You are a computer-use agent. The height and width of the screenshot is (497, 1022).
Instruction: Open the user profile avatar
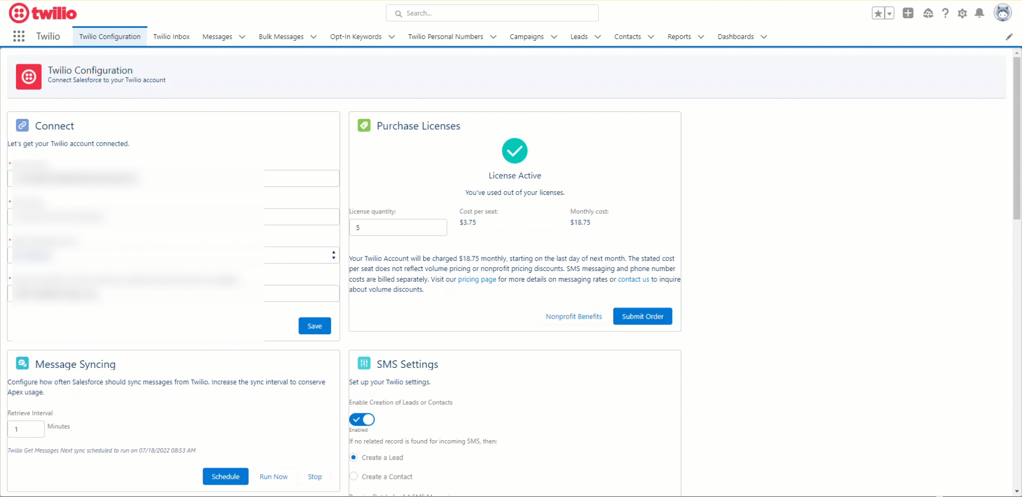1003,12
